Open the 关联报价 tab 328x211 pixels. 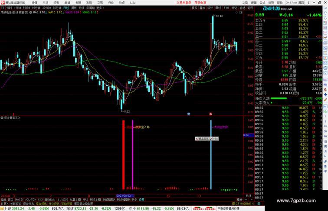pos(16,204)
